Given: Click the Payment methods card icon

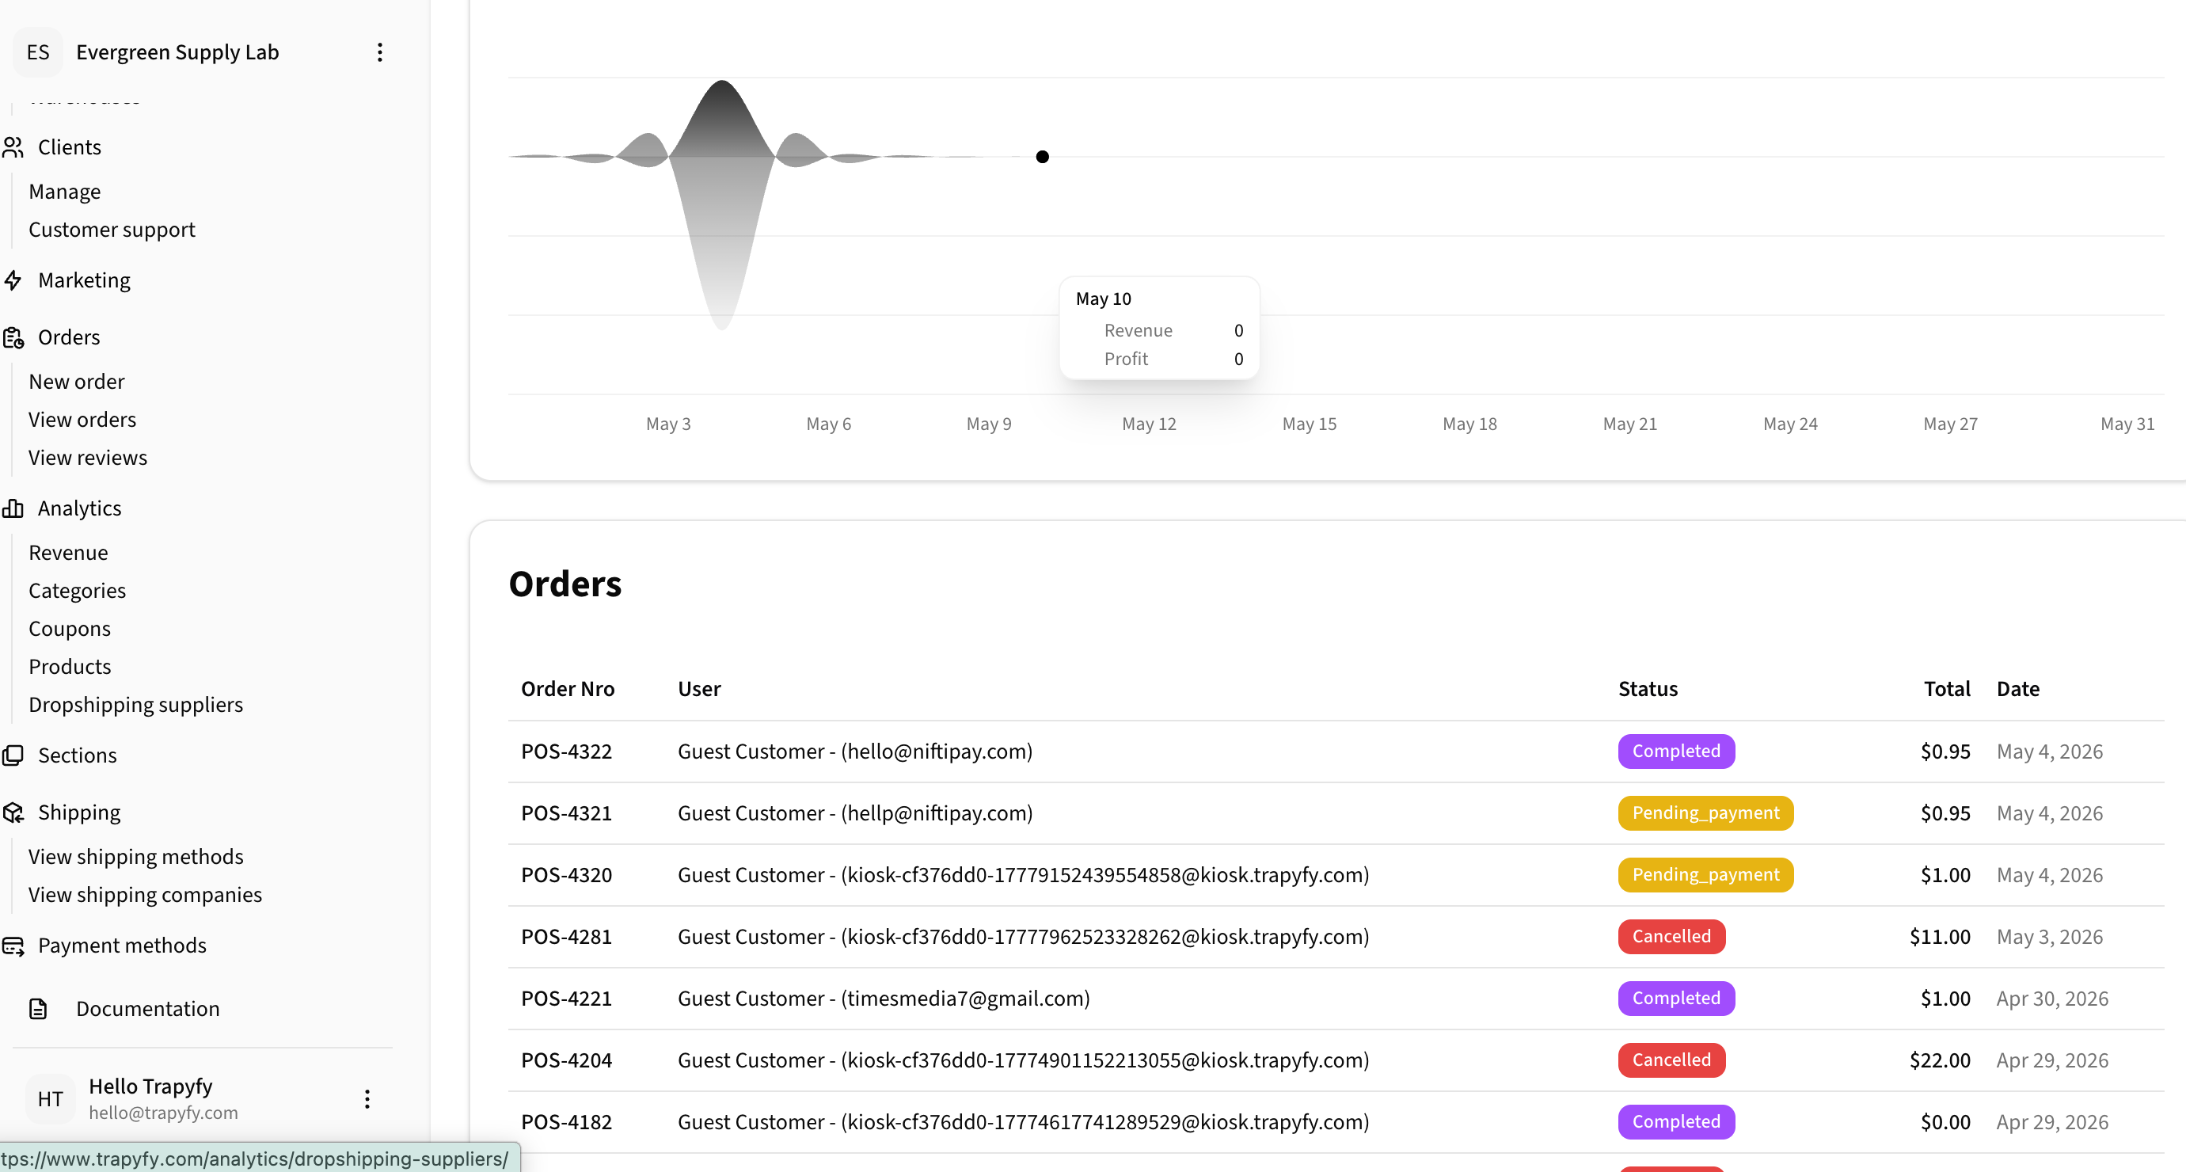Looking at the screenshot, I should (x=13, y=946).
